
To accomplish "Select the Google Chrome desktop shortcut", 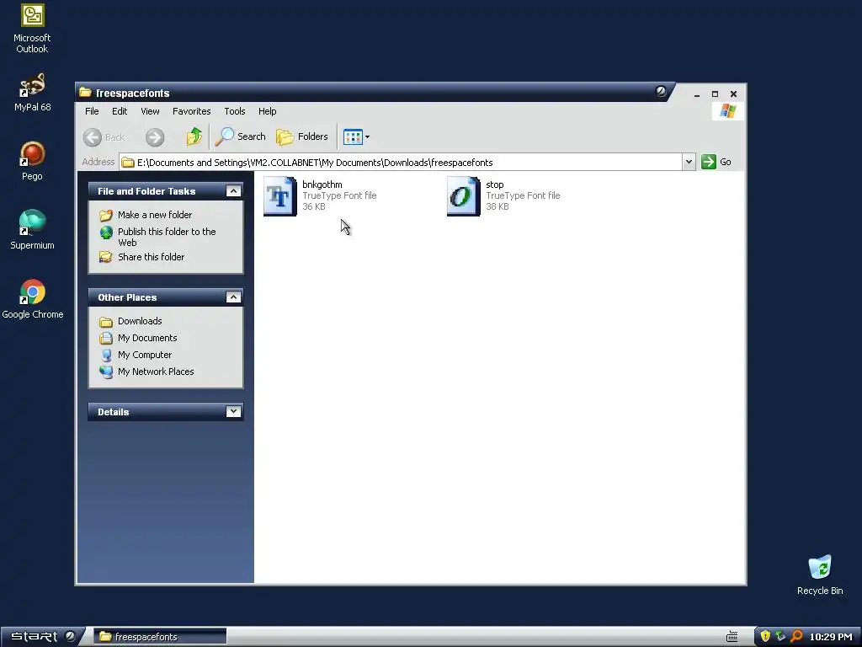I will 32,299.
